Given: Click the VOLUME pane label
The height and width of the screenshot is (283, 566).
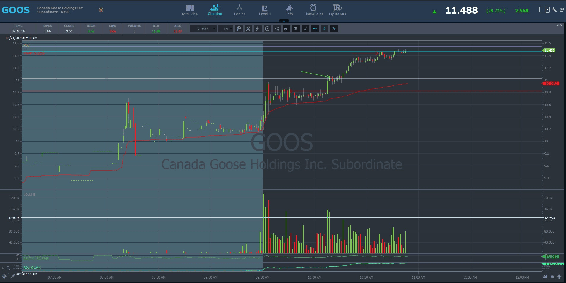Looking at the screenshot, I should click(x=29, y=195).
